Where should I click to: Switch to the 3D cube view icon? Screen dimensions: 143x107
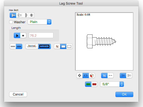tap(92, 76)
